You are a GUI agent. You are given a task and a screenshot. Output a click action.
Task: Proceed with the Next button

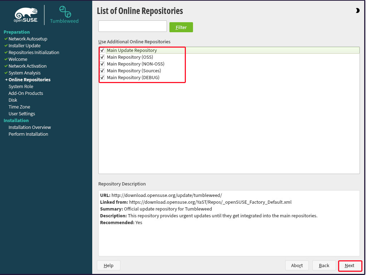350,265
